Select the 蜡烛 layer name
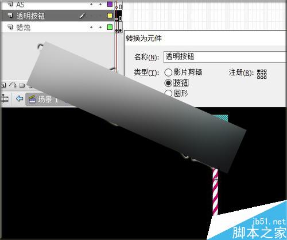The width and height of the screenshot is (287, 240). click(24, 28)
